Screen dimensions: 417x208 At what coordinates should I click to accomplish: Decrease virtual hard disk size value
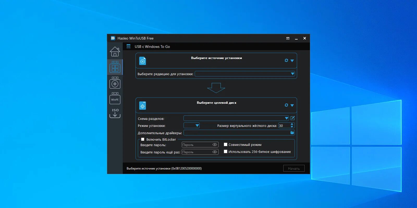click(292, 127)
